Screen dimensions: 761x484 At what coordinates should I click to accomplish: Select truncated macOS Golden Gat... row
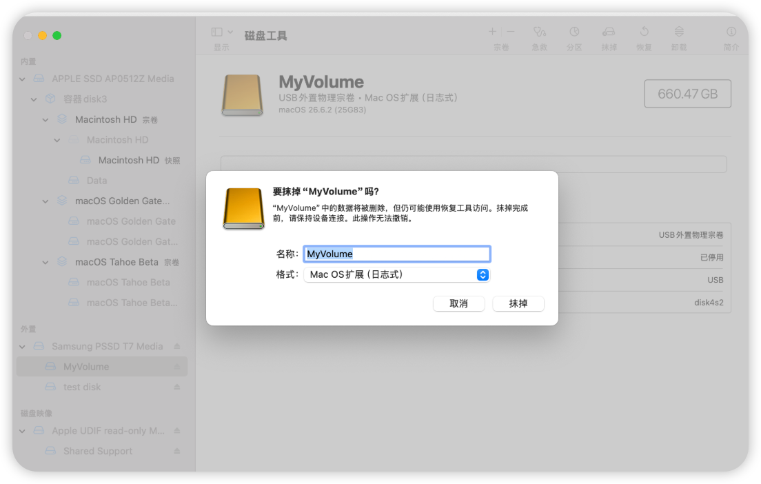102,242
